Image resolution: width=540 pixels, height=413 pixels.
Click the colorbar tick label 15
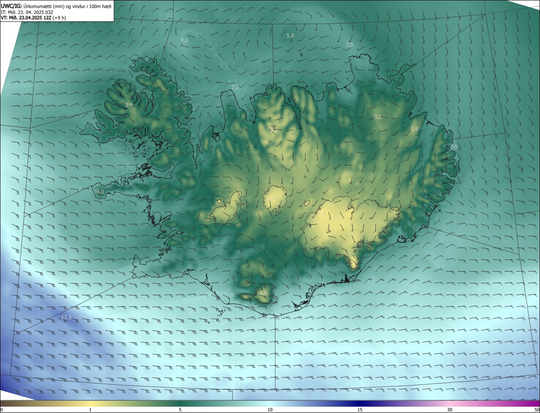[360, 410]
